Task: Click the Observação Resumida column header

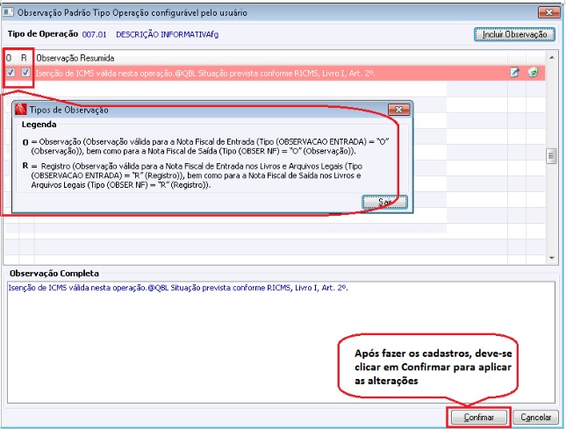Action: click(75, 58)
